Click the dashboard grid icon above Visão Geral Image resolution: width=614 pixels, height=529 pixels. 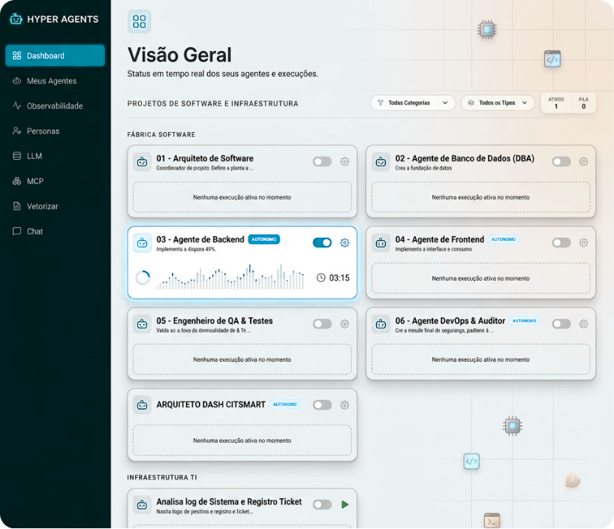pyautogui.click(x=139, y=22)
